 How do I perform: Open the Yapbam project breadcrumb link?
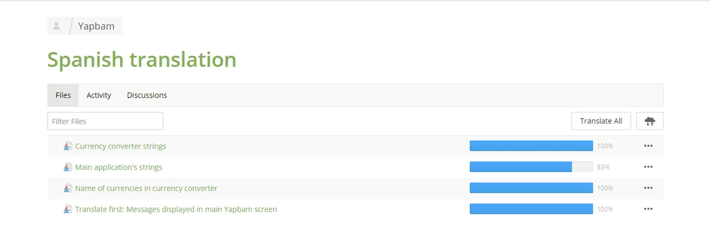[x=97, y=26]
